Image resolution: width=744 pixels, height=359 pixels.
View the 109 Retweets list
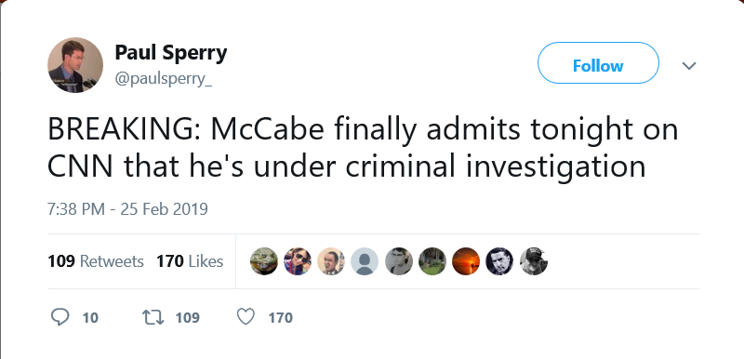click(96, 261)
